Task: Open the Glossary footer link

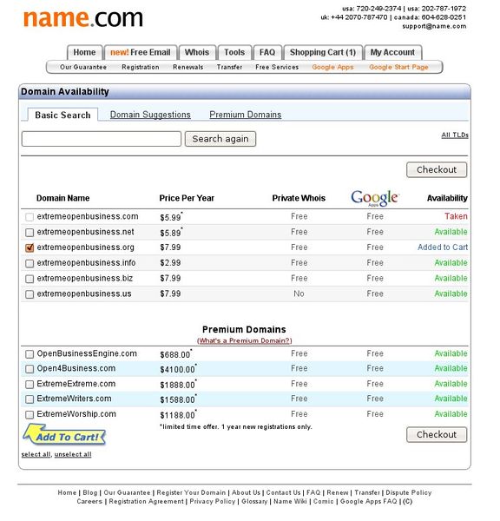Action: pos(254,501)
